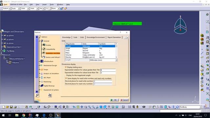210x118 pixels.
Task: Switch to the Report Generation tab
Action: point(114,37)
